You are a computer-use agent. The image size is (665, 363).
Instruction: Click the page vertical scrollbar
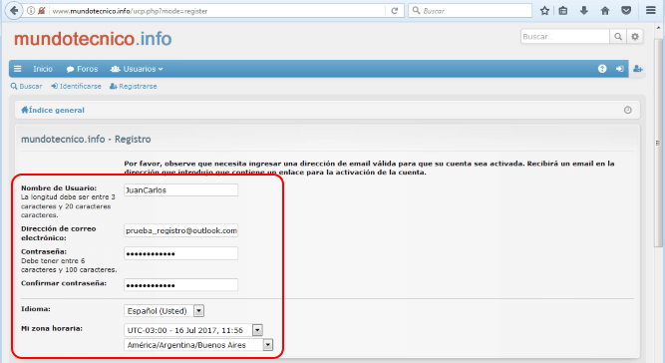pos(658,143)
